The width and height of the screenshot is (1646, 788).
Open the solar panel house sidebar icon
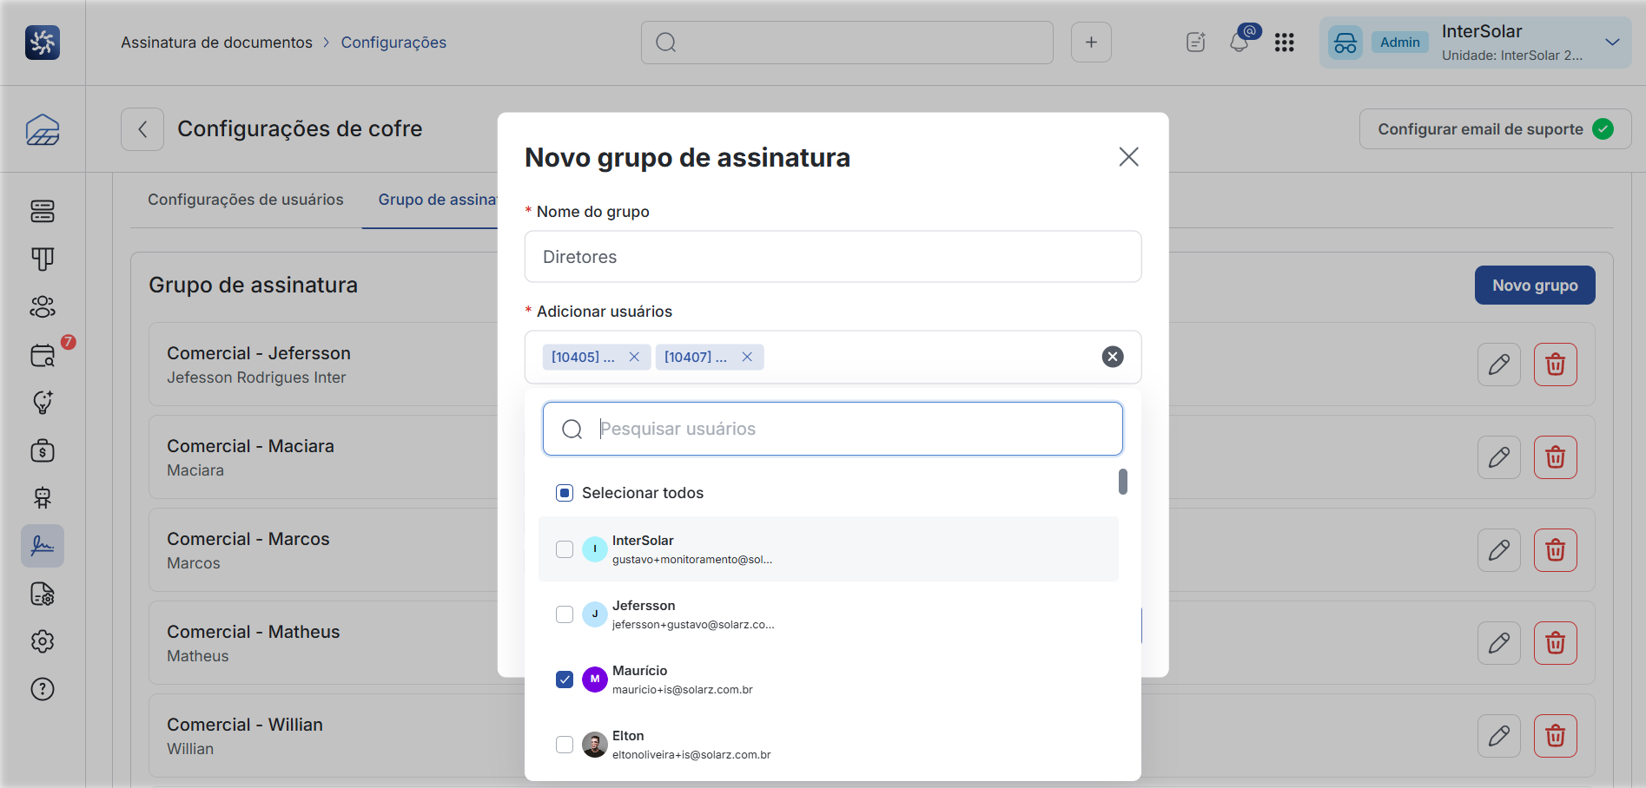pyautogui.click(x=43, y=130)
